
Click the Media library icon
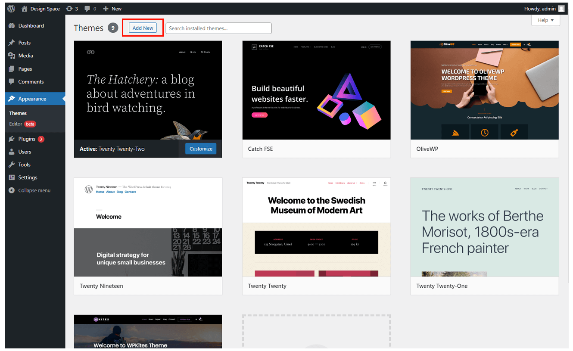point(12,56)
